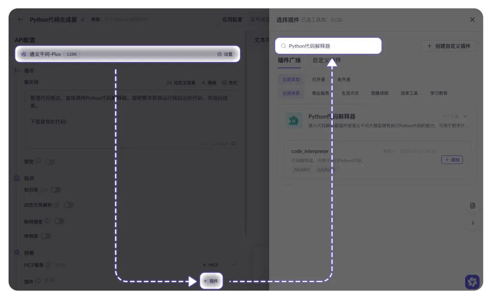The width and height of the screenshot is (492, 299).
Task: Toggle the 动态文件解析 switch
Action: 69,205
